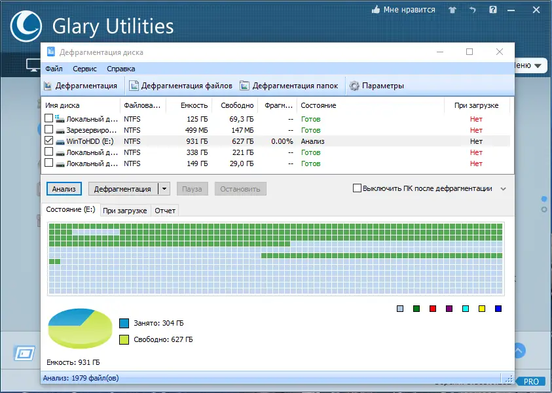Image resolution: width=552 pixels, height=393 pixels.
Task: Click the Файлова... column header
Action: click(143, 105)
